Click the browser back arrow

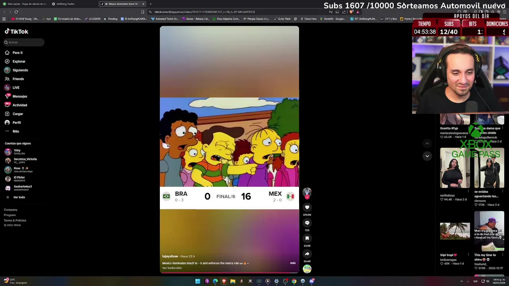[4, 12]
